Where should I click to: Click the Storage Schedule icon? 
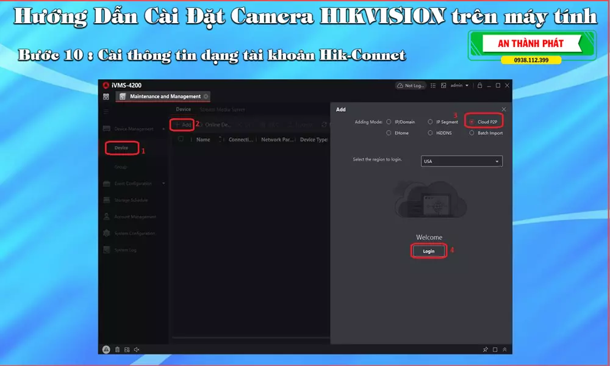click(x=107, y=200)
